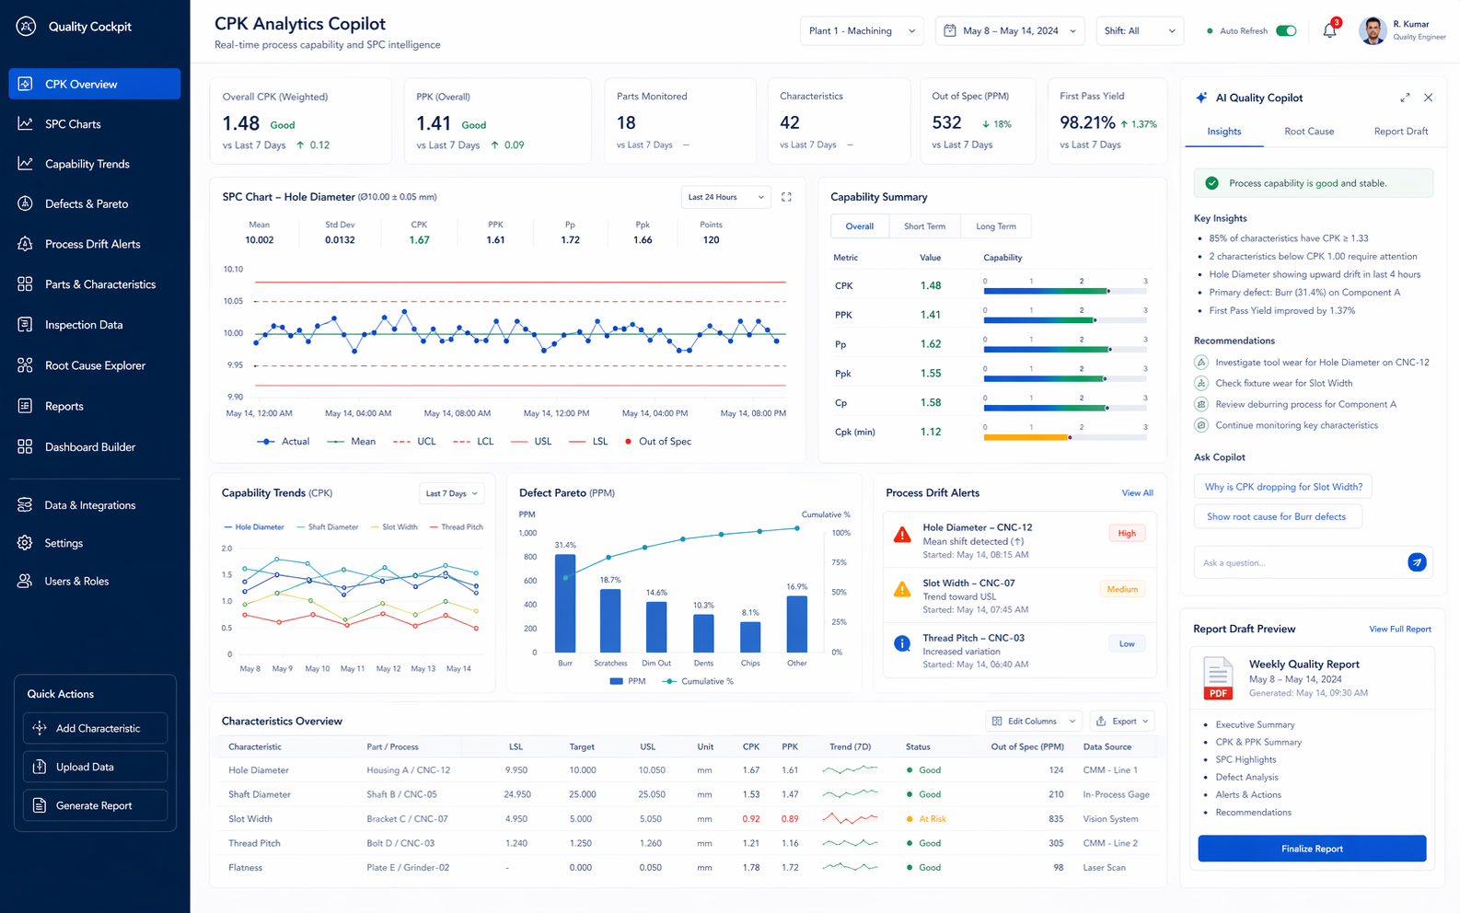
Task: Toggle Slot Width series in trends legend
Action: pyautogui.click(x=394, y=527)
